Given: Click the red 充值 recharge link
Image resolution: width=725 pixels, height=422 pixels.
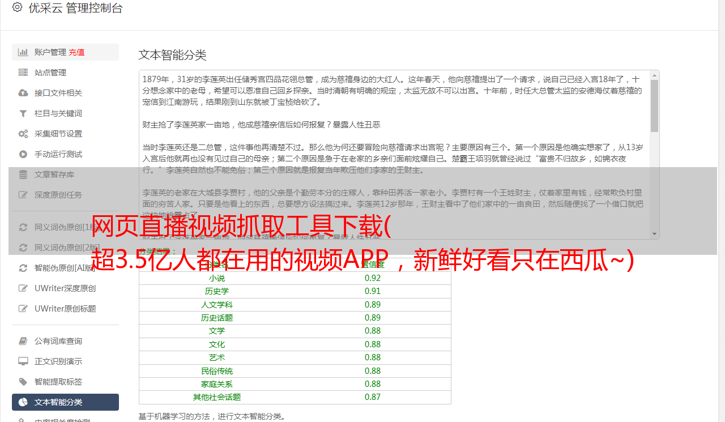Looking at the screenshot, I should pos(76,52).
